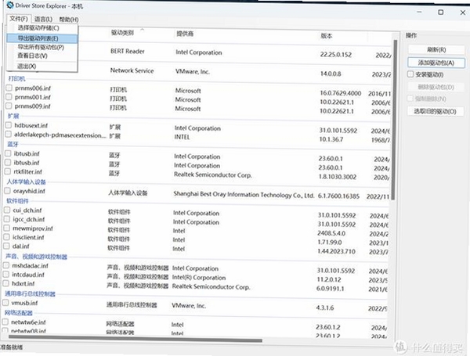The height and width of the screenshot is (356, 470).
Task: Tick the igcc_dch.inf checkbox
Action: (x=7, y=219)
